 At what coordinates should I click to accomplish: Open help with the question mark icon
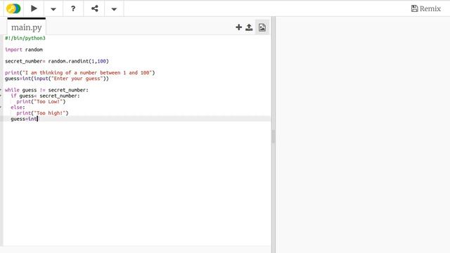pos(73,8)
